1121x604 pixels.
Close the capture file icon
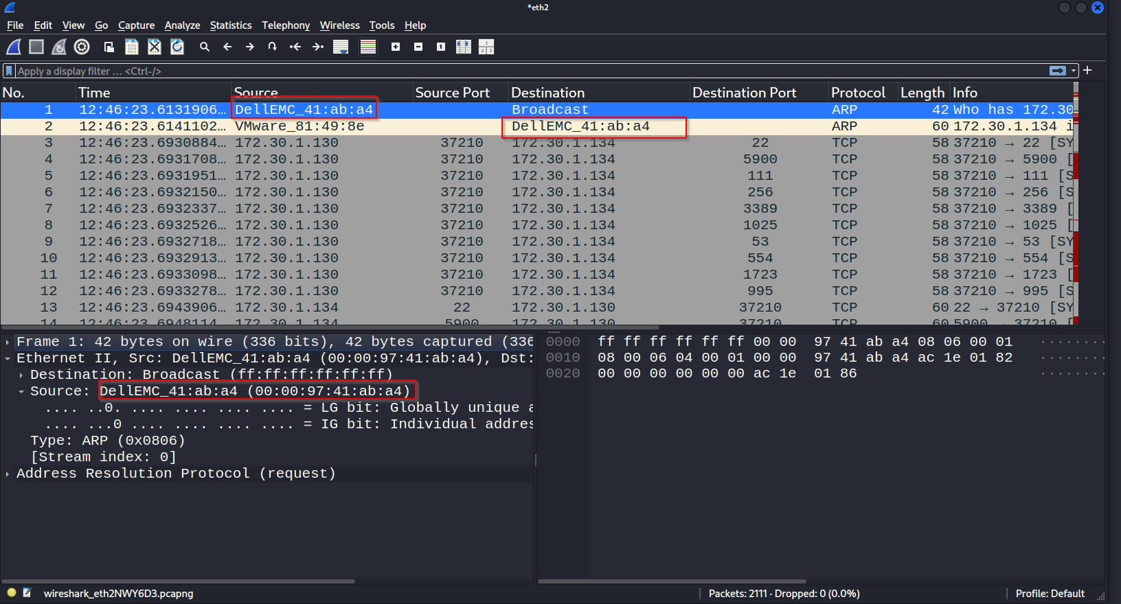(155, 47)
